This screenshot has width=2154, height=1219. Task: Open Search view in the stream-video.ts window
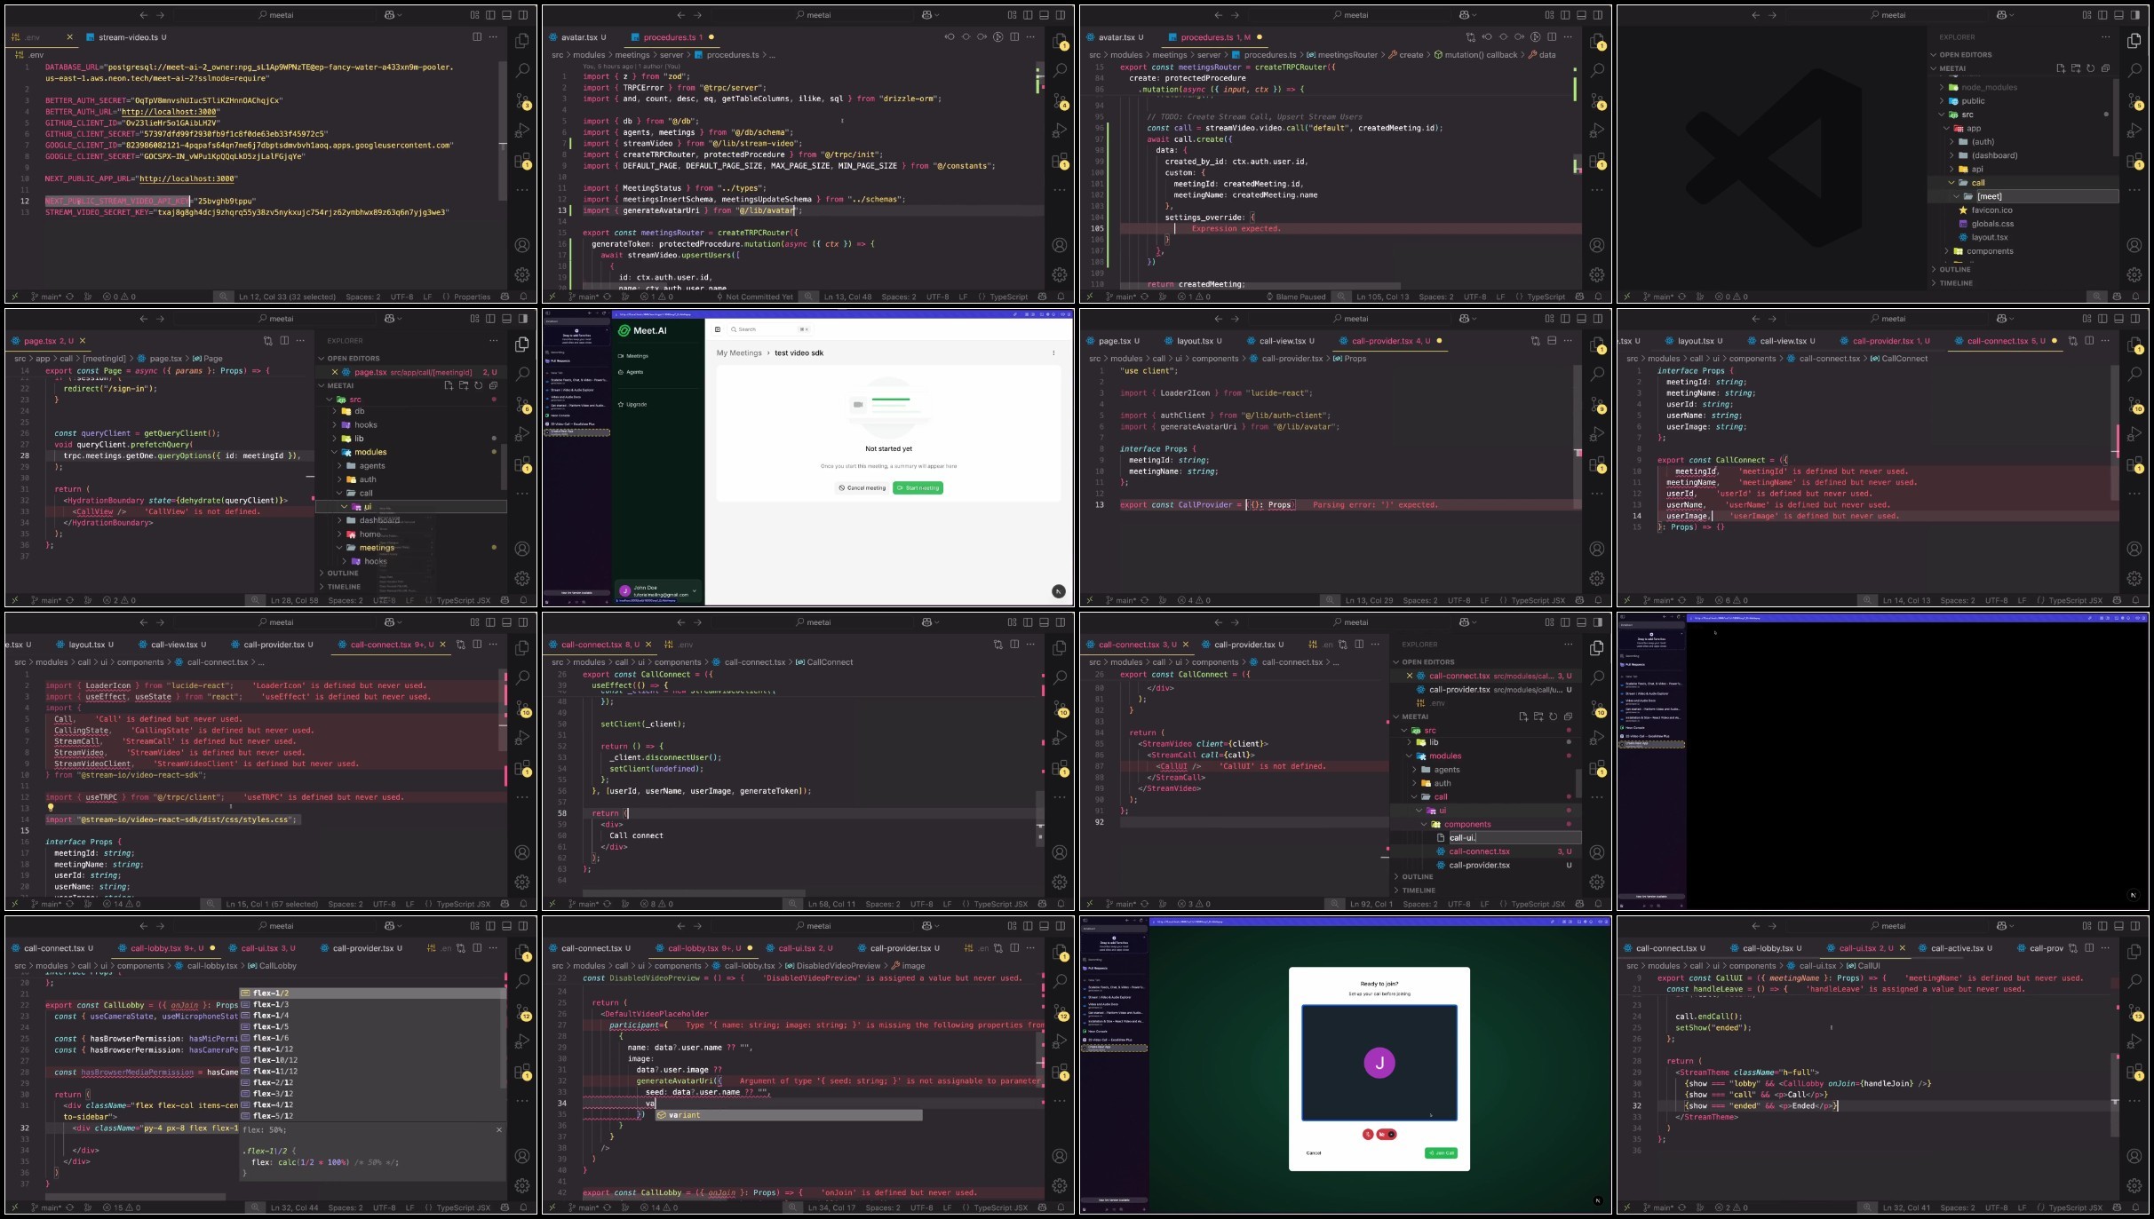pos(522,70)
